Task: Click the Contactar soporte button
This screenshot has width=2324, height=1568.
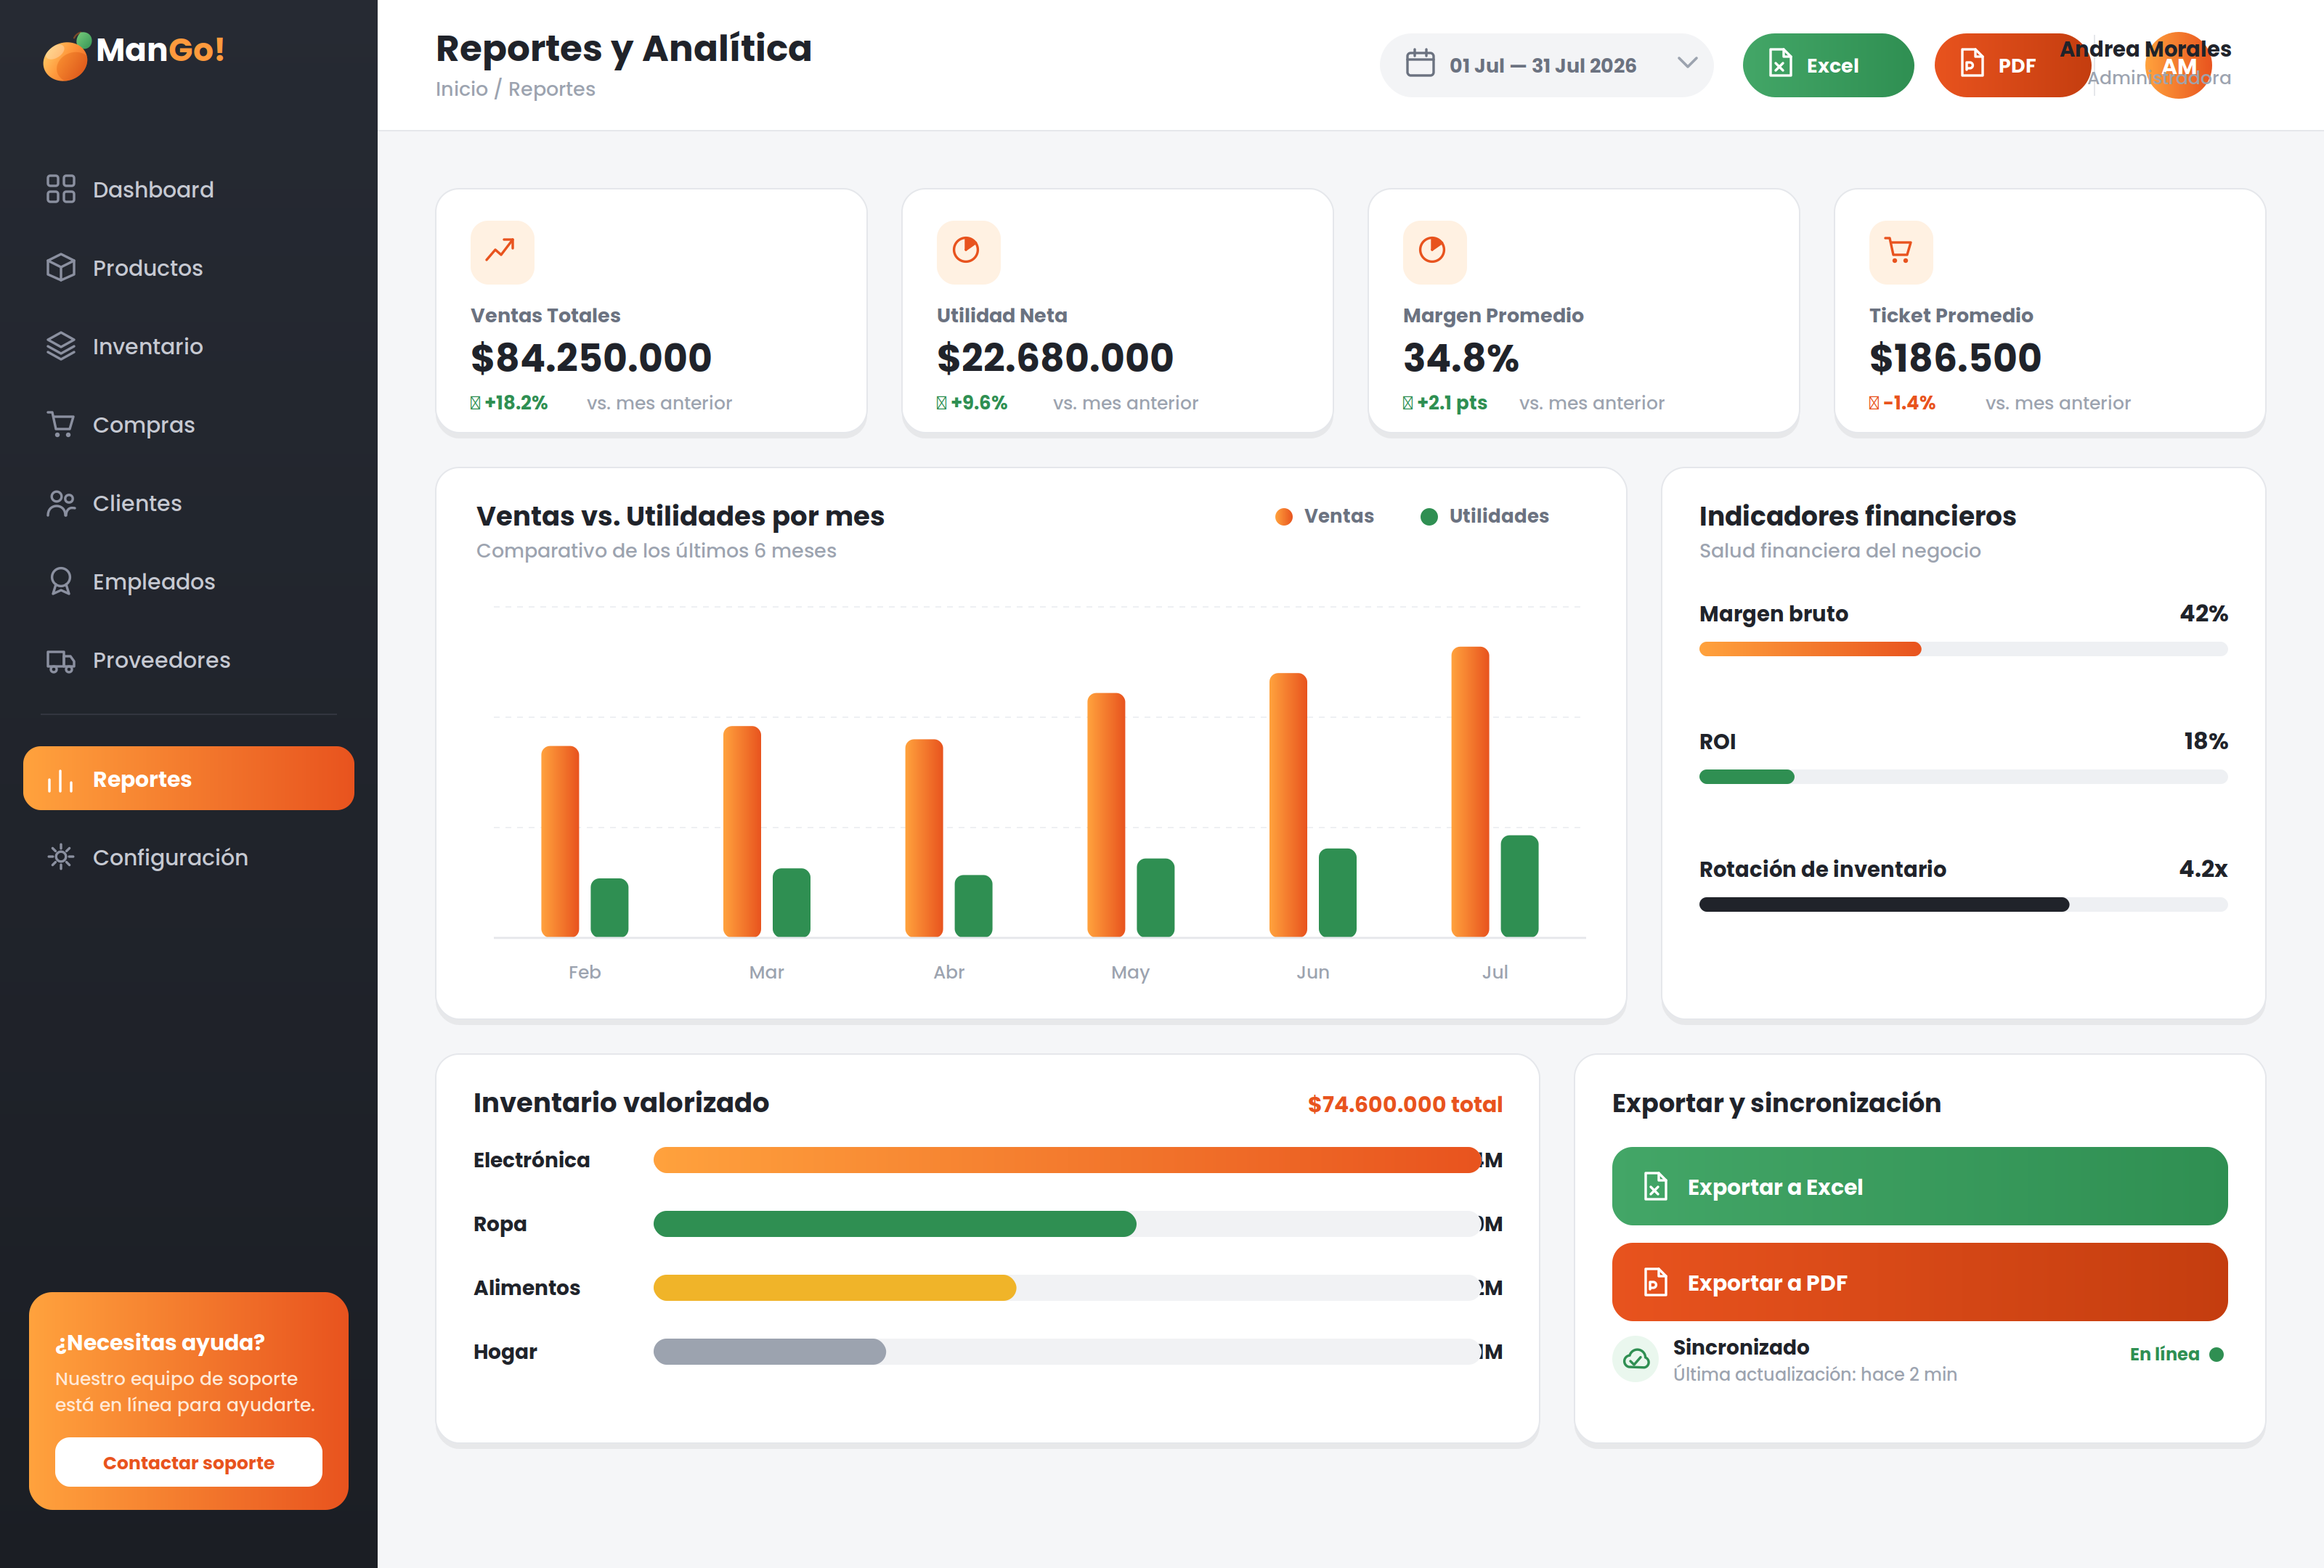Action: 189,1462
